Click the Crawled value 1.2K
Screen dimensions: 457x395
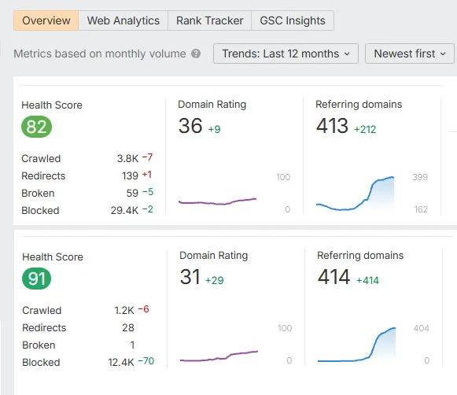click(x=124, y=311)
